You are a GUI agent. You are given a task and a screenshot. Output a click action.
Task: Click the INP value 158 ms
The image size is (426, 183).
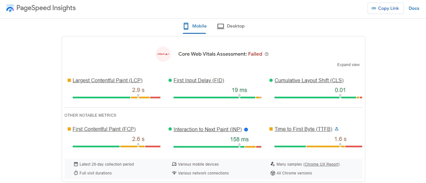239,139
